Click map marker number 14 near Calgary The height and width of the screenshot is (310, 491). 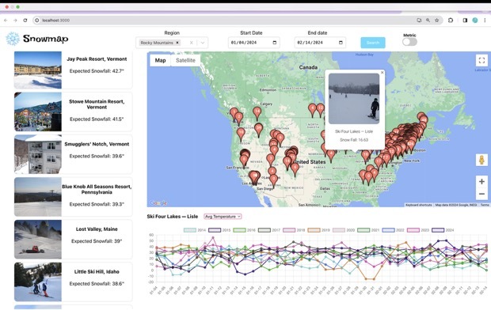tap(257, 113)
